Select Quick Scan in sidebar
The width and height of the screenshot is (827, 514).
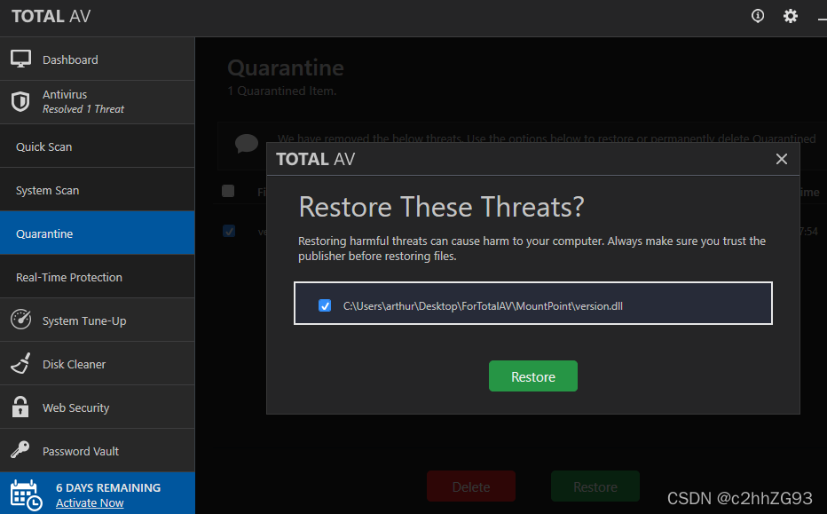(x=97, y=146)
